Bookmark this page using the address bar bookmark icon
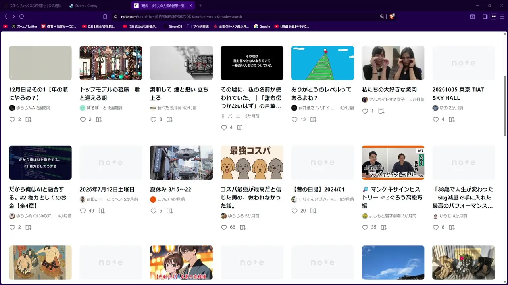This screenshot has width=508, height=285. coord(105,17)
